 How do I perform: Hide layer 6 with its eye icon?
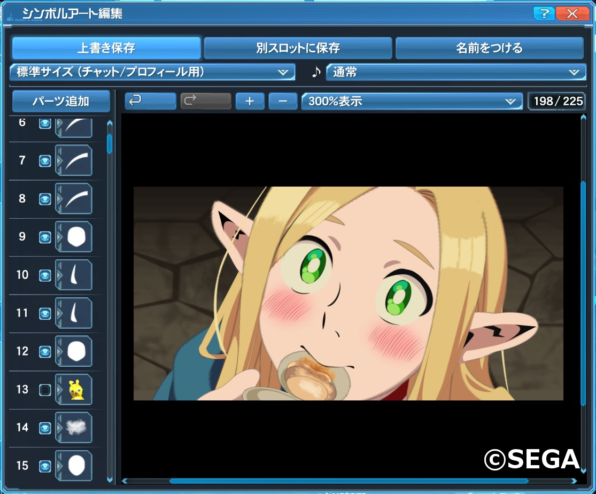click(45, 123)
